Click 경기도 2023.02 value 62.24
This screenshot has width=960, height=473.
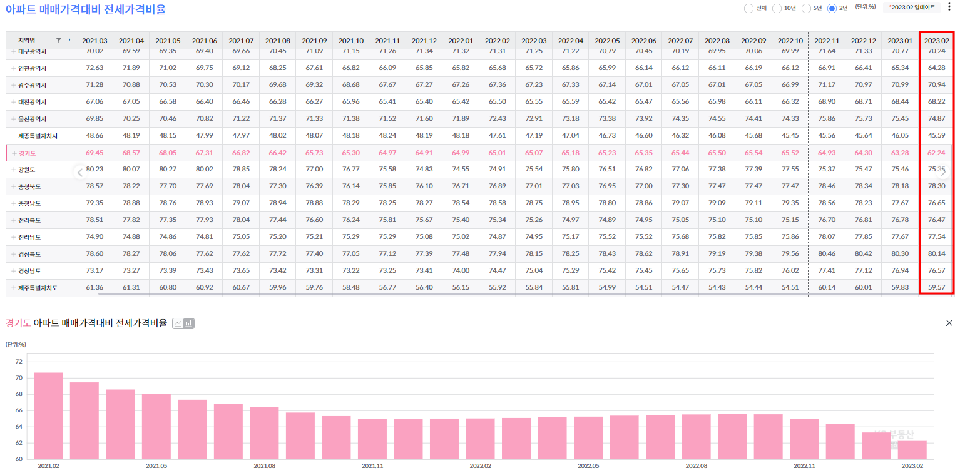[x=937, y=153]
